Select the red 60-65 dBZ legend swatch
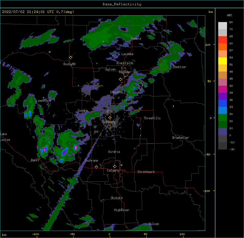 pos(222,40)
